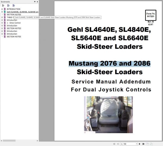Click the bookmark icon beside 1 - Drive Control
163x146 pixels.
pyautogui.click(x=5, y=23)
